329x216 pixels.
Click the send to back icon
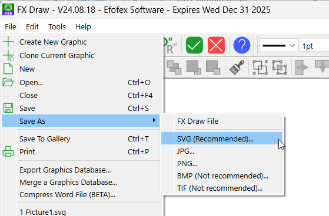(213, 67)
